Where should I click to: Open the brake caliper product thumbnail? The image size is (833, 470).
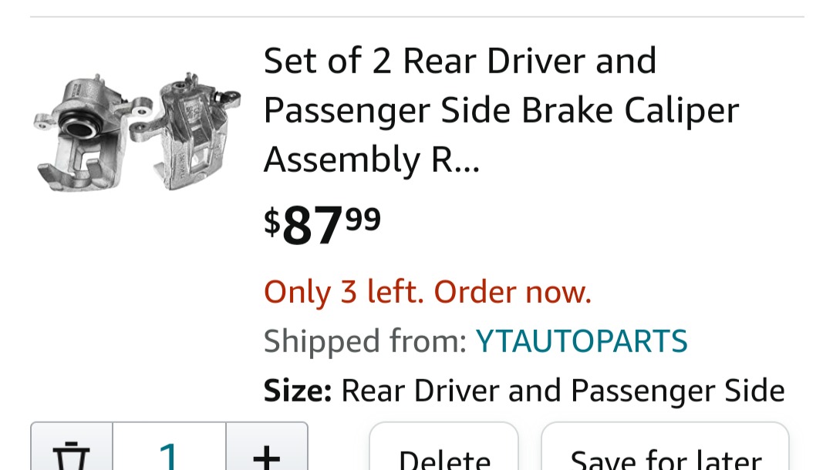point(137,132)
